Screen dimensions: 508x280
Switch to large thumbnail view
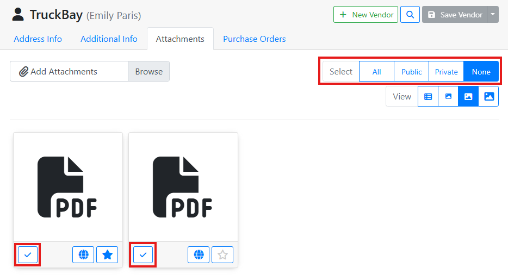pos(488,97)
